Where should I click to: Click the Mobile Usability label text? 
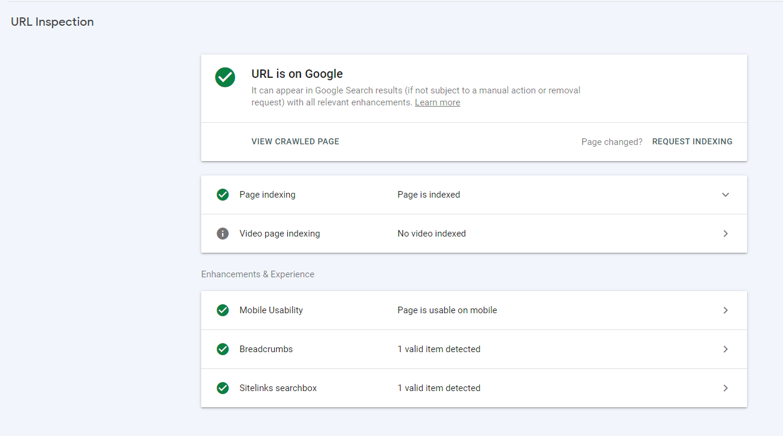(271, 310)
